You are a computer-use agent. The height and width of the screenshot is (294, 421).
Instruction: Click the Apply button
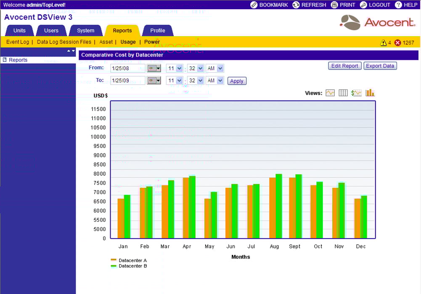(237, 81)
